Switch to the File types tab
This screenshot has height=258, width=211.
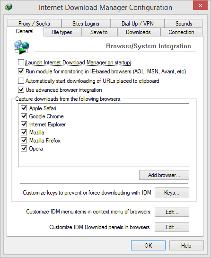click(x=62, y=32)
